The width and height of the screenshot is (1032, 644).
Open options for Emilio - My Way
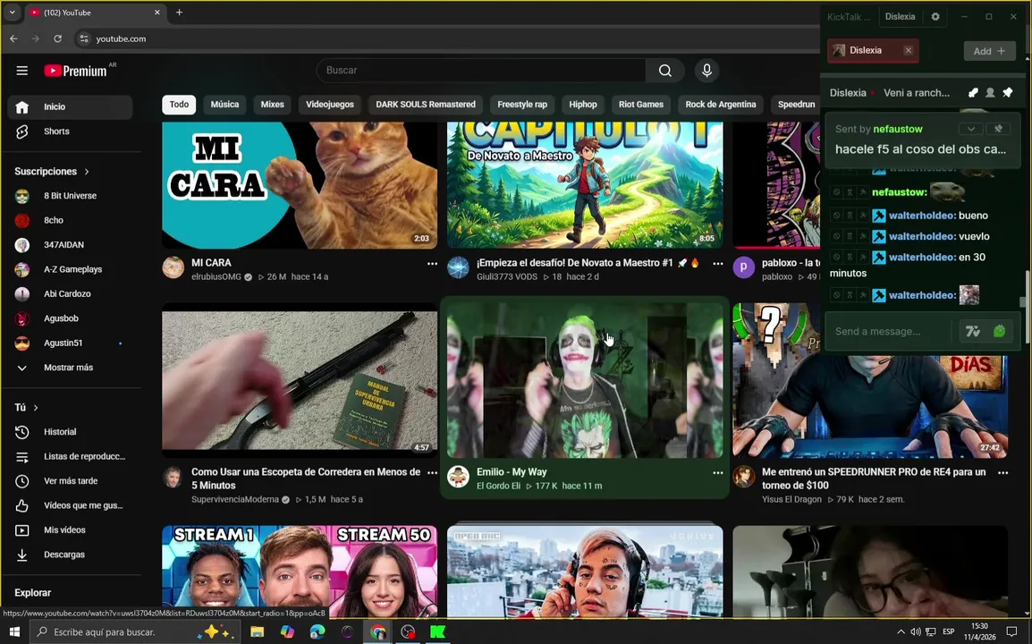pyautogui.click(x=717, y=473)
